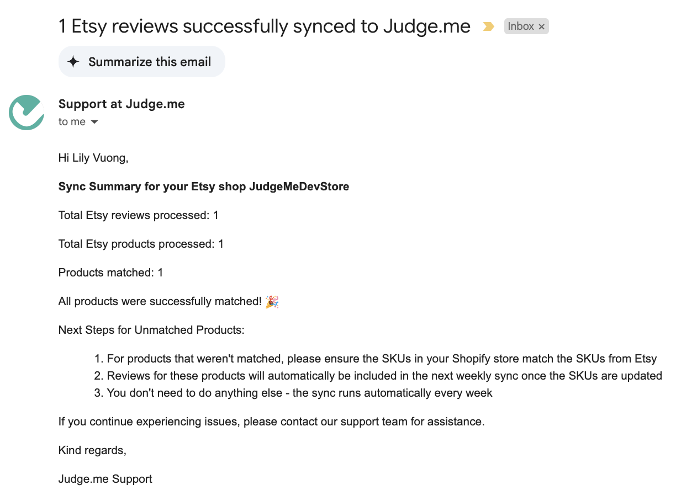Click the "Products matched: 1" line
Screen dimensions: 697x501
[x=110, y=273]
